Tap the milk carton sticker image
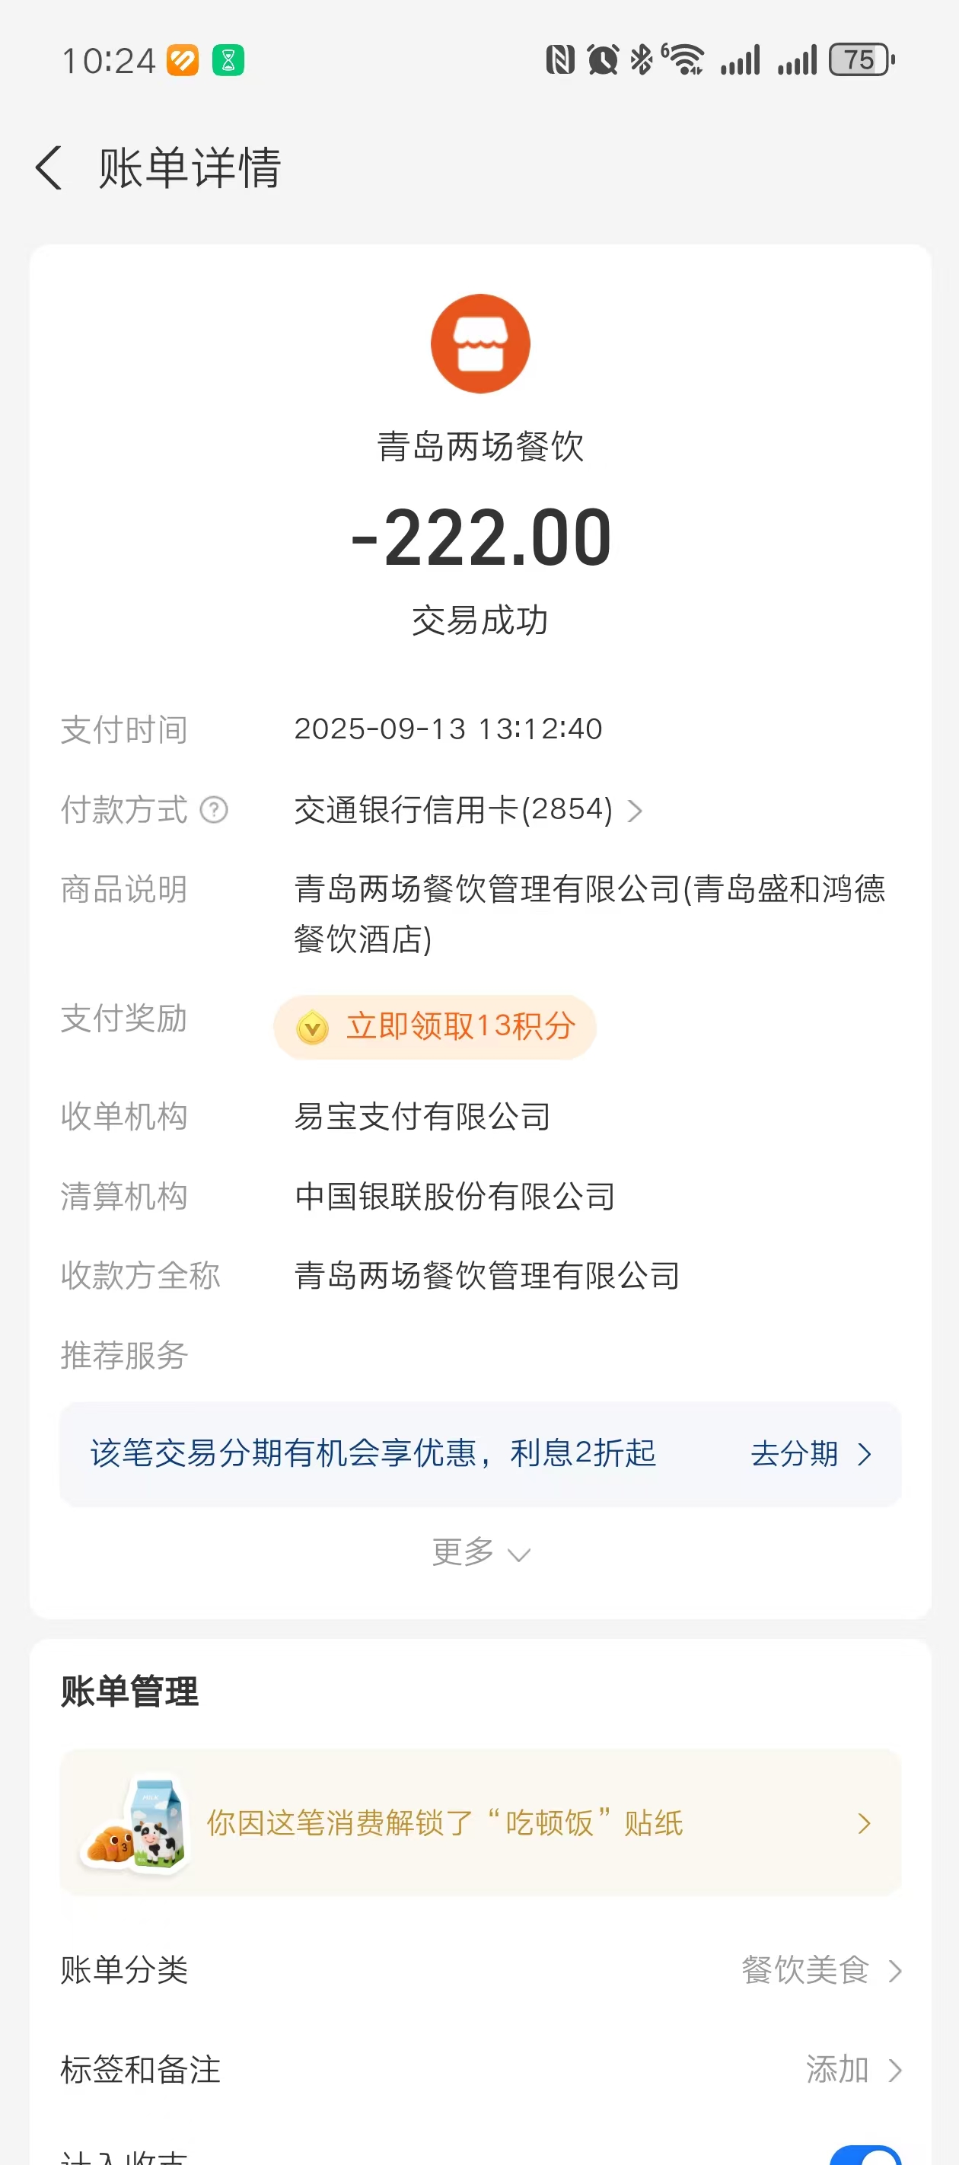This screenshot has width=959, height=2165. 135,1823
